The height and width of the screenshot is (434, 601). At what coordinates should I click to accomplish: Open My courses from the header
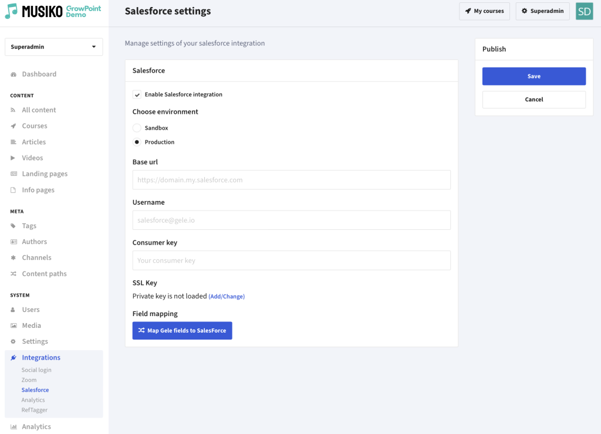pyautogui.click(x=484, y=11)
